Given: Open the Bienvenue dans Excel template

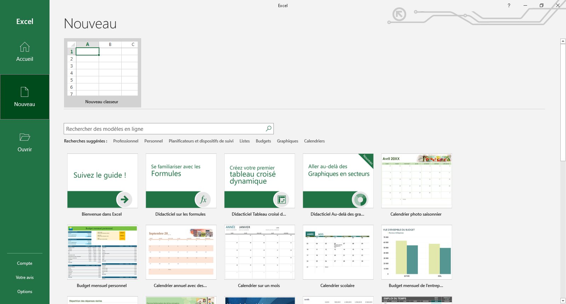Looking at the screenshot, I should (x=103, y=181).
